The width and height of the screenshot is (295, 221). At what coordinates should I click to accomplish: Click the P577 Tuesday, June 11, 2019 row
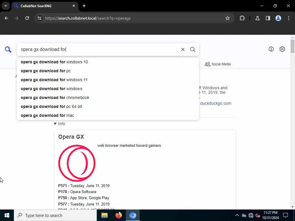point(84,204)
